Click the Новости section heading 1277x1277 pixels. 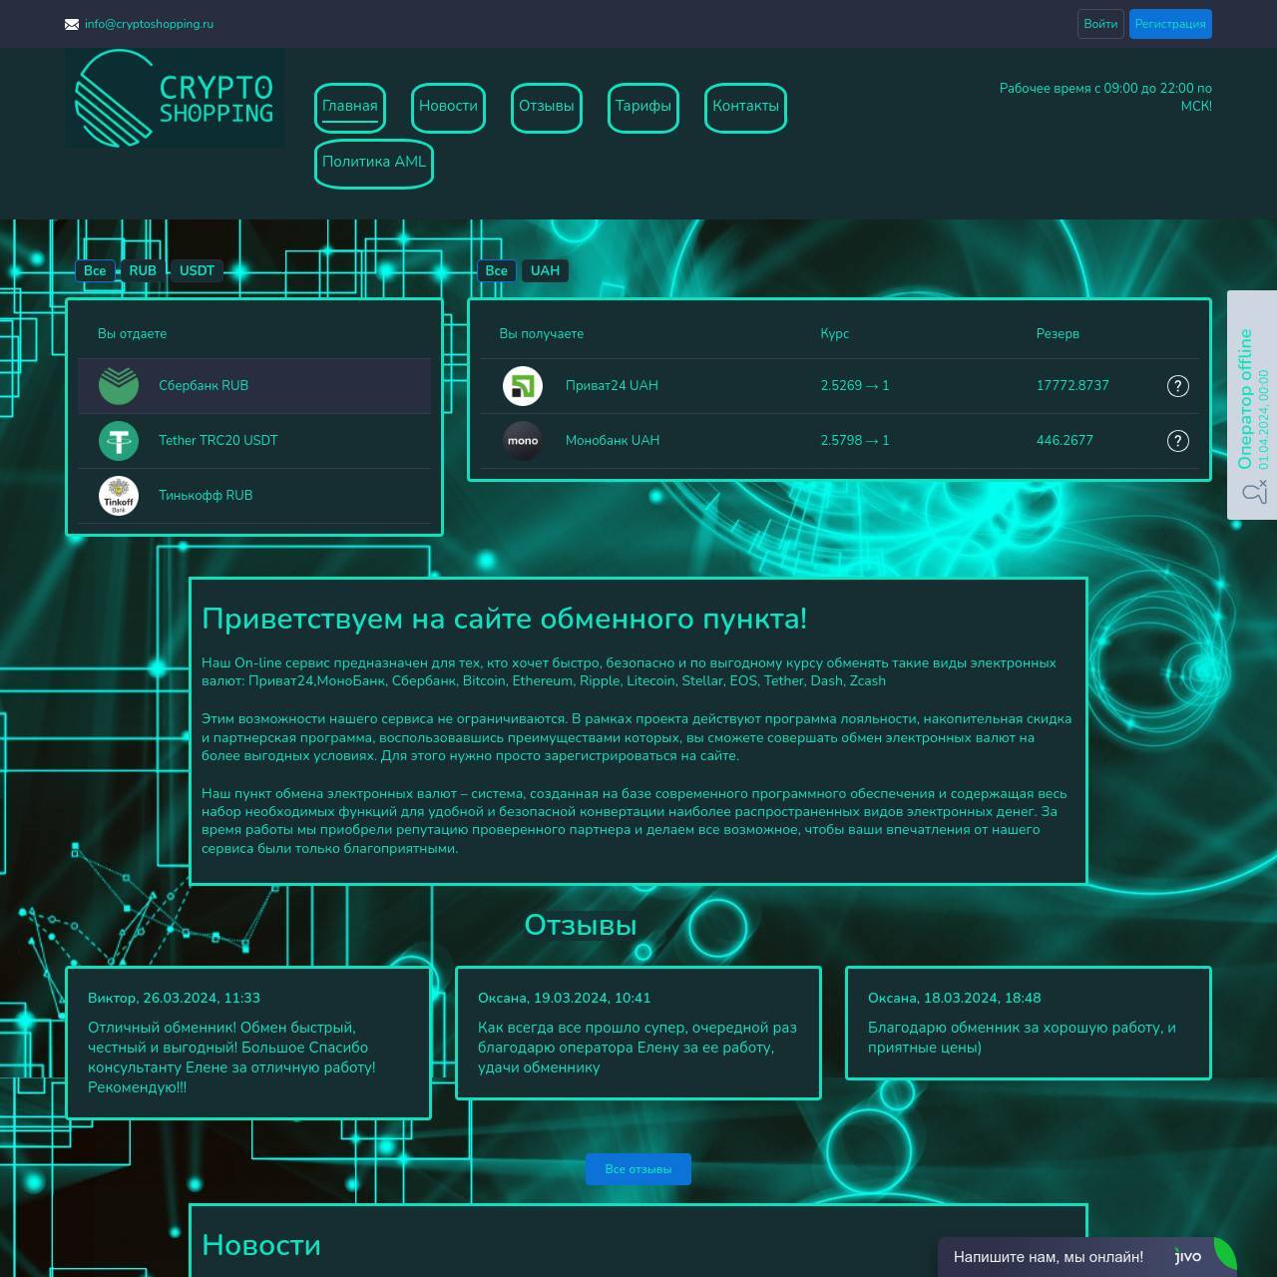click(261, 1246)
